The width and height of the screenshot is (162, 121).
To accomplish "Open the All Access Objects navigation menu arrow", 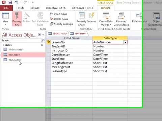I will (x=39, y=35).
